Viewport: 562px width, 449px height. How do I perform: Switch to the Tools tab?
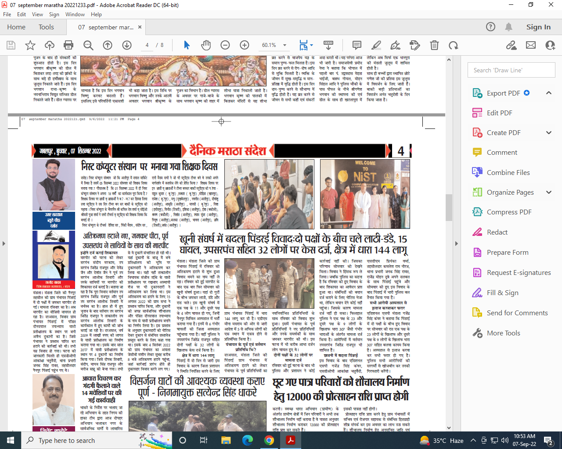tap(46, 27)
